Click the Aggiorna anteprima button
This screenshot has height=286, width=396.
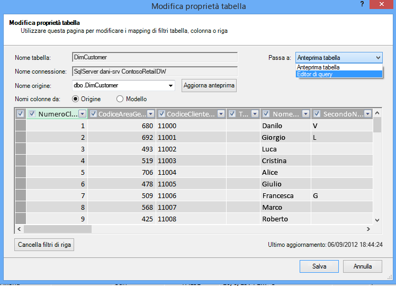coord(209,85)
